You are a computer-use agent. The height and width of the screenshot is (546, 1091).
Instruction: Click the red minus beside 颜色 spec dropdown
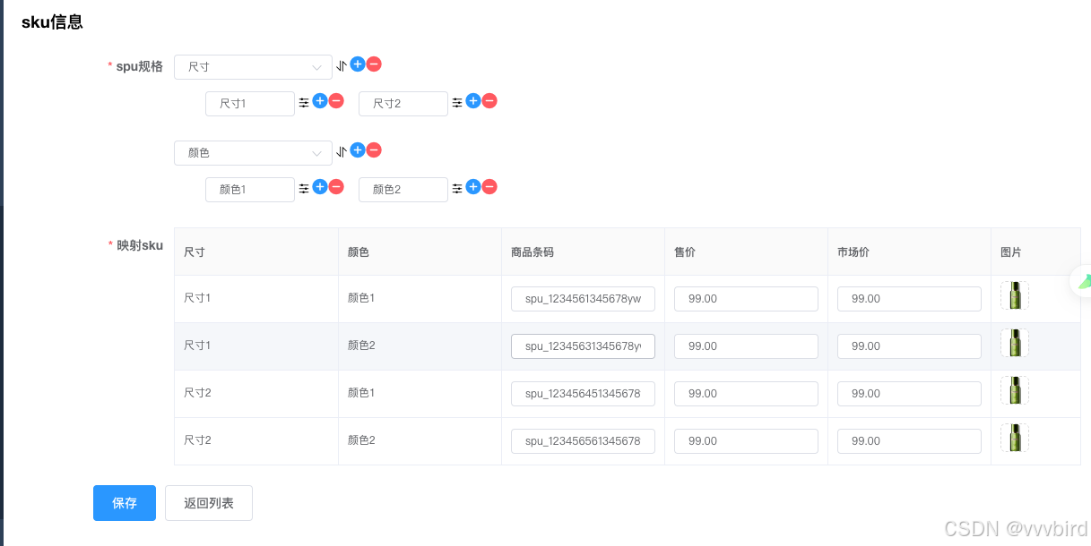pos(374,150)
